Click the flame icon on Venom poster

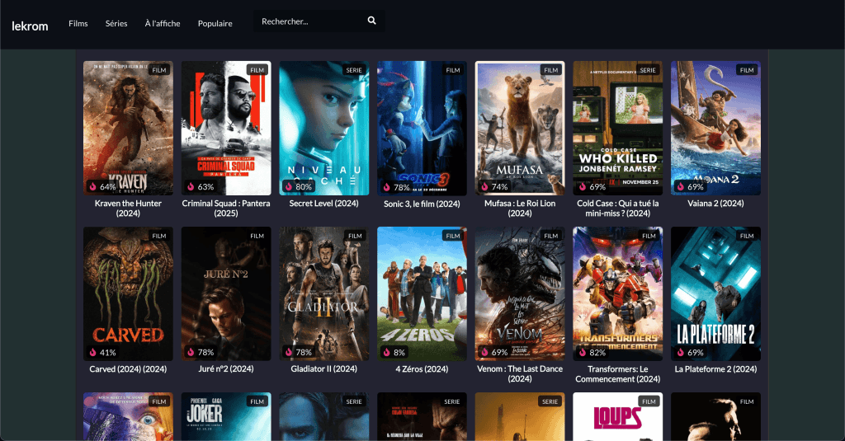pos(484,352)
